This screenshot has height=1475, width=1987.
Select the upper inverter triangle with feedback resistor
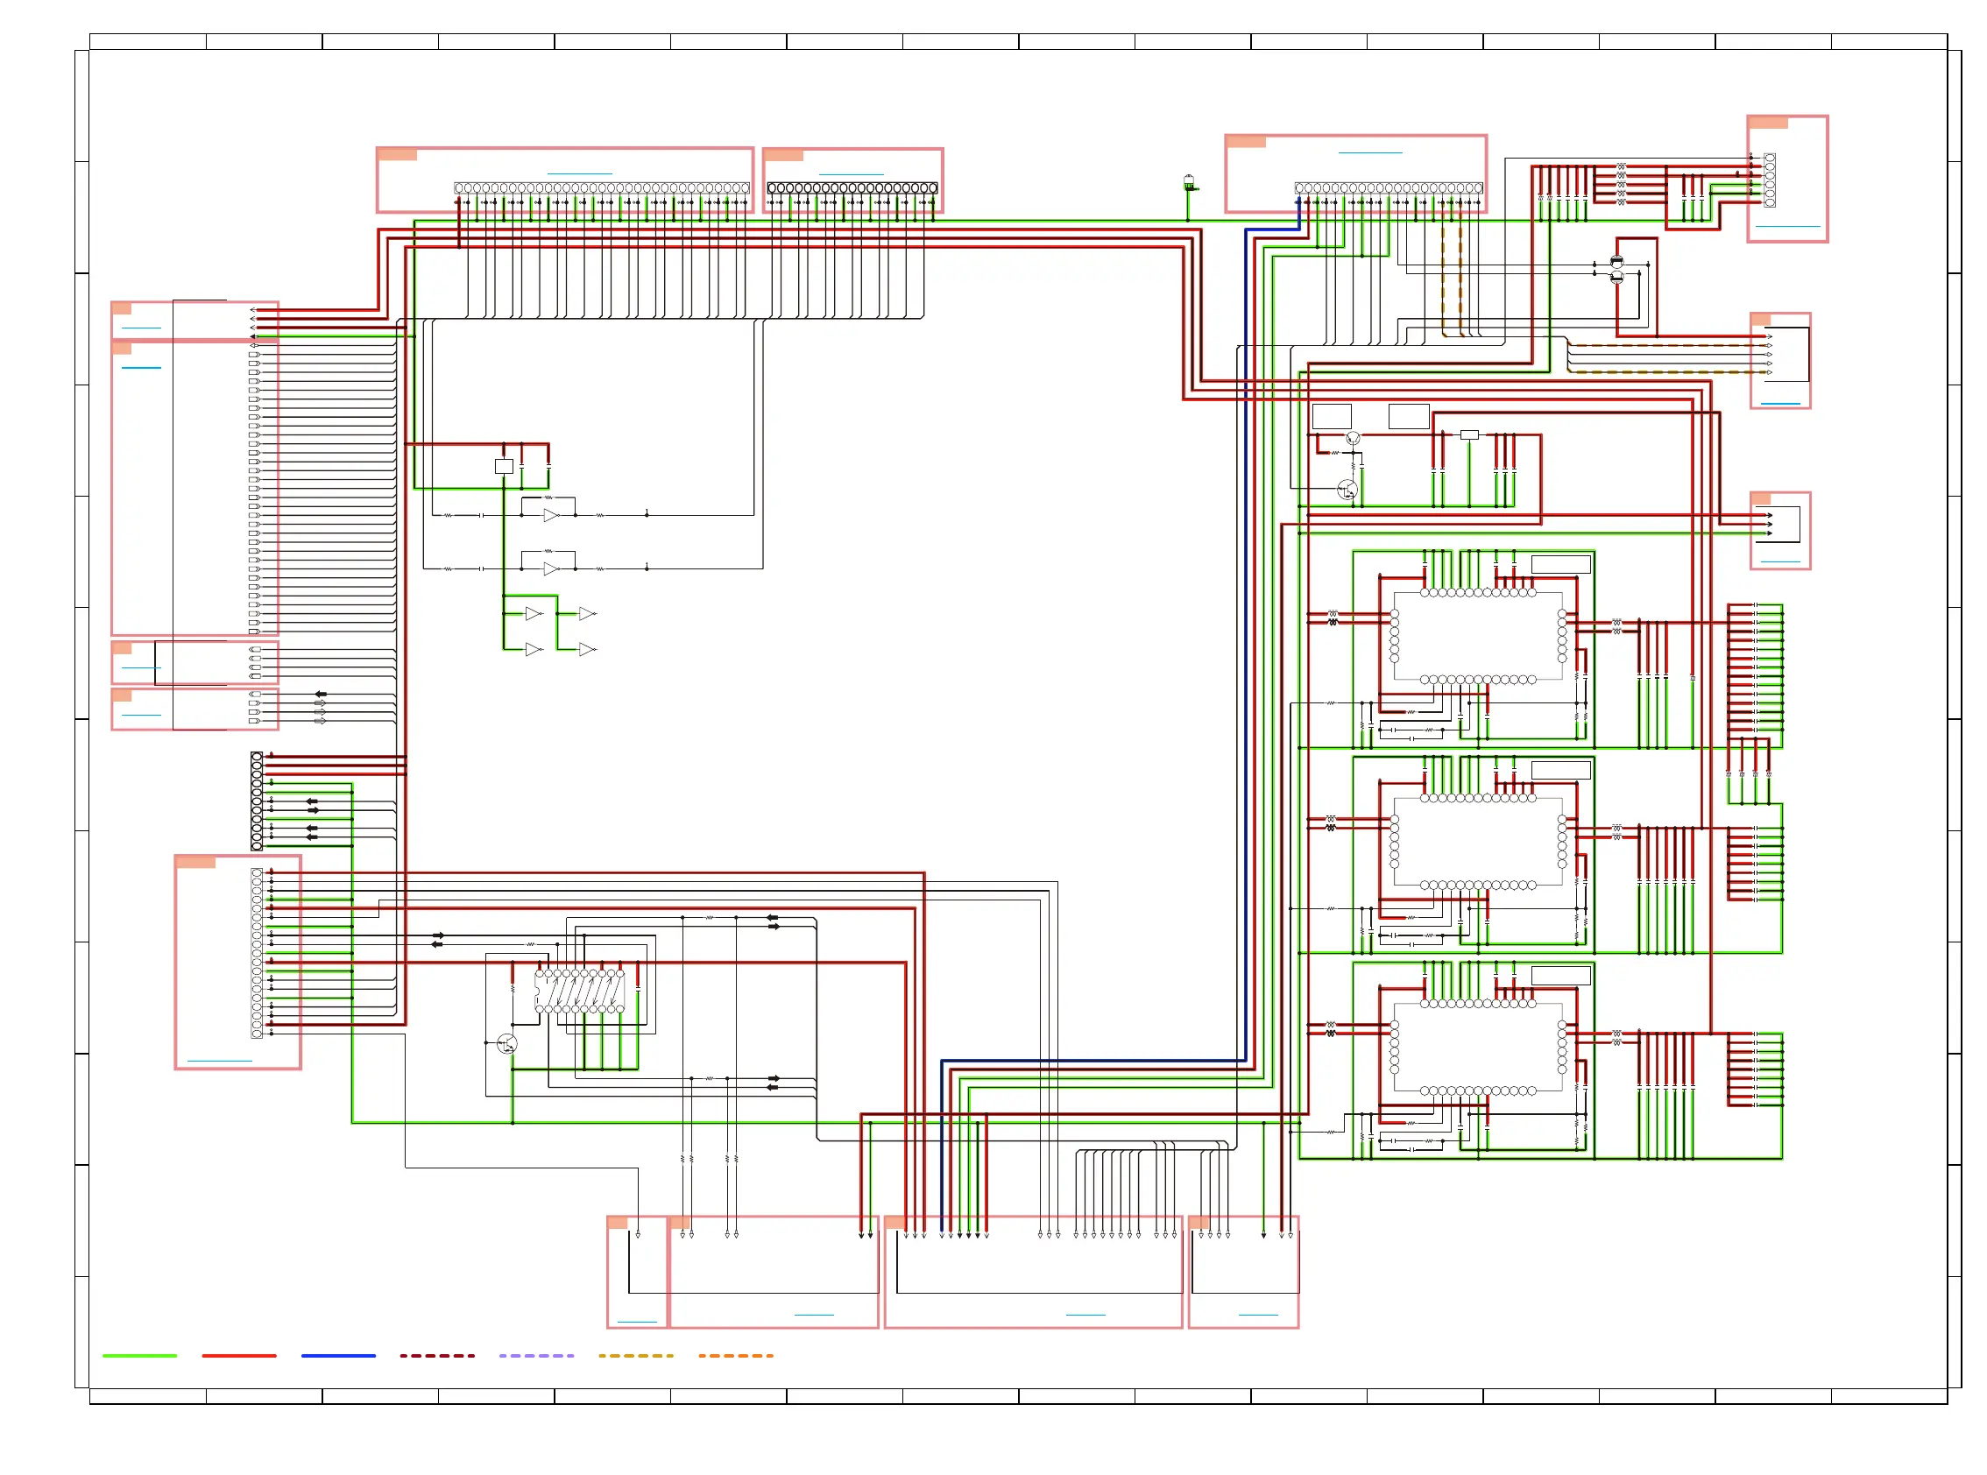point(550,515)
